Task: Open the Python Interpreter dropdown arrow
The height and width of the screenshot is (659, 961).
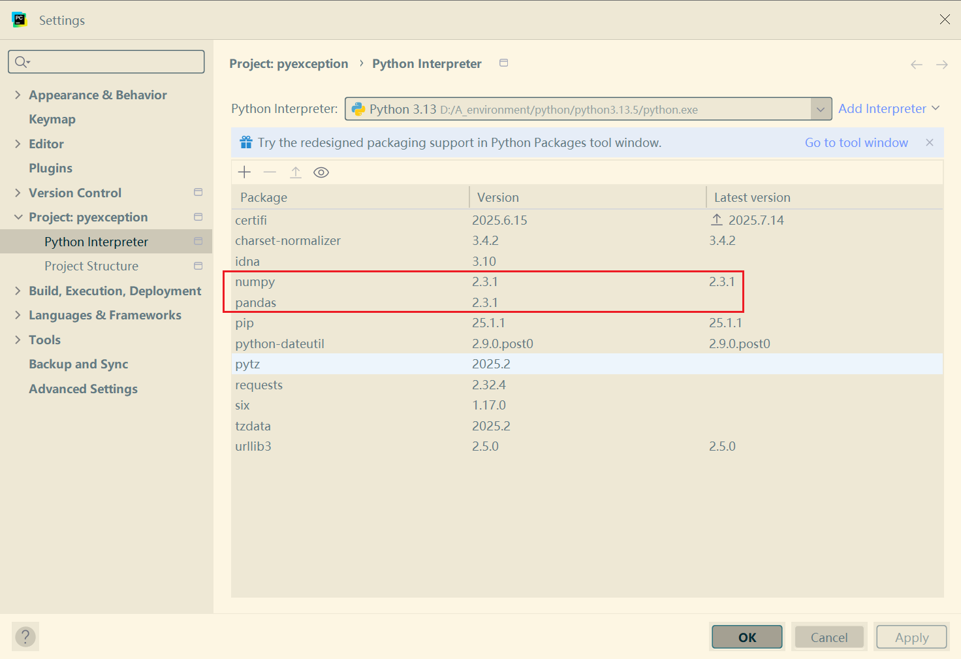Action: pyautogui.click(x=821, y=109)
